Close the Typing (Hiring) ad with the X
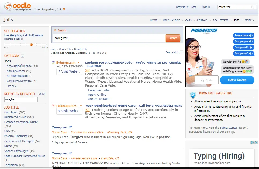The width and height of the screenshot is (259, 169). tap(256, 142)
